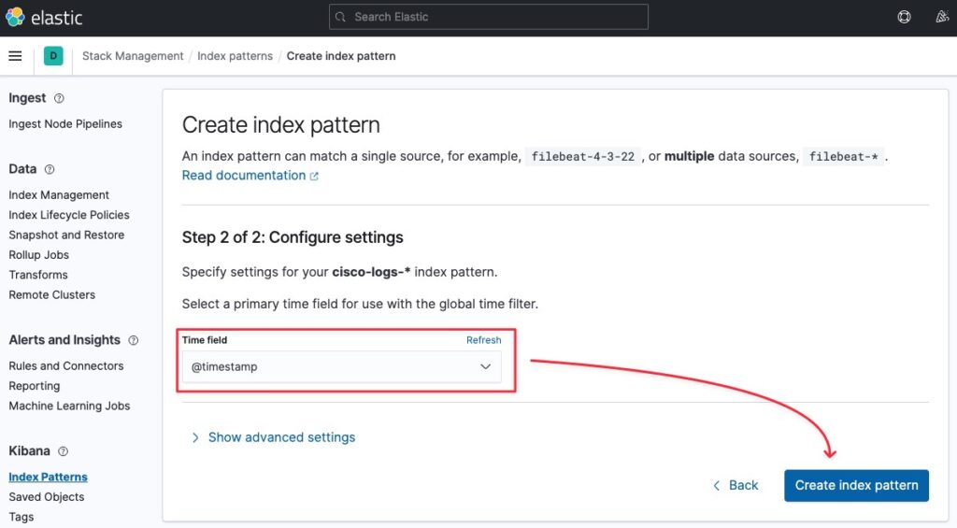
Task: Open the Time field dropdown
Action: 342,367
